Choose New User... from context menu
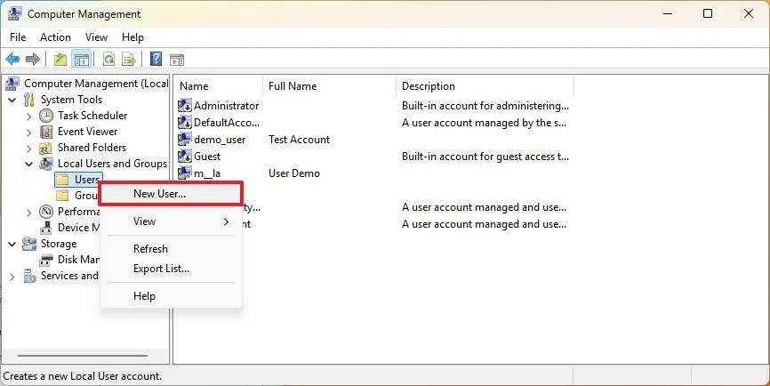Screen dimensions: 770x386 point(171,194)
